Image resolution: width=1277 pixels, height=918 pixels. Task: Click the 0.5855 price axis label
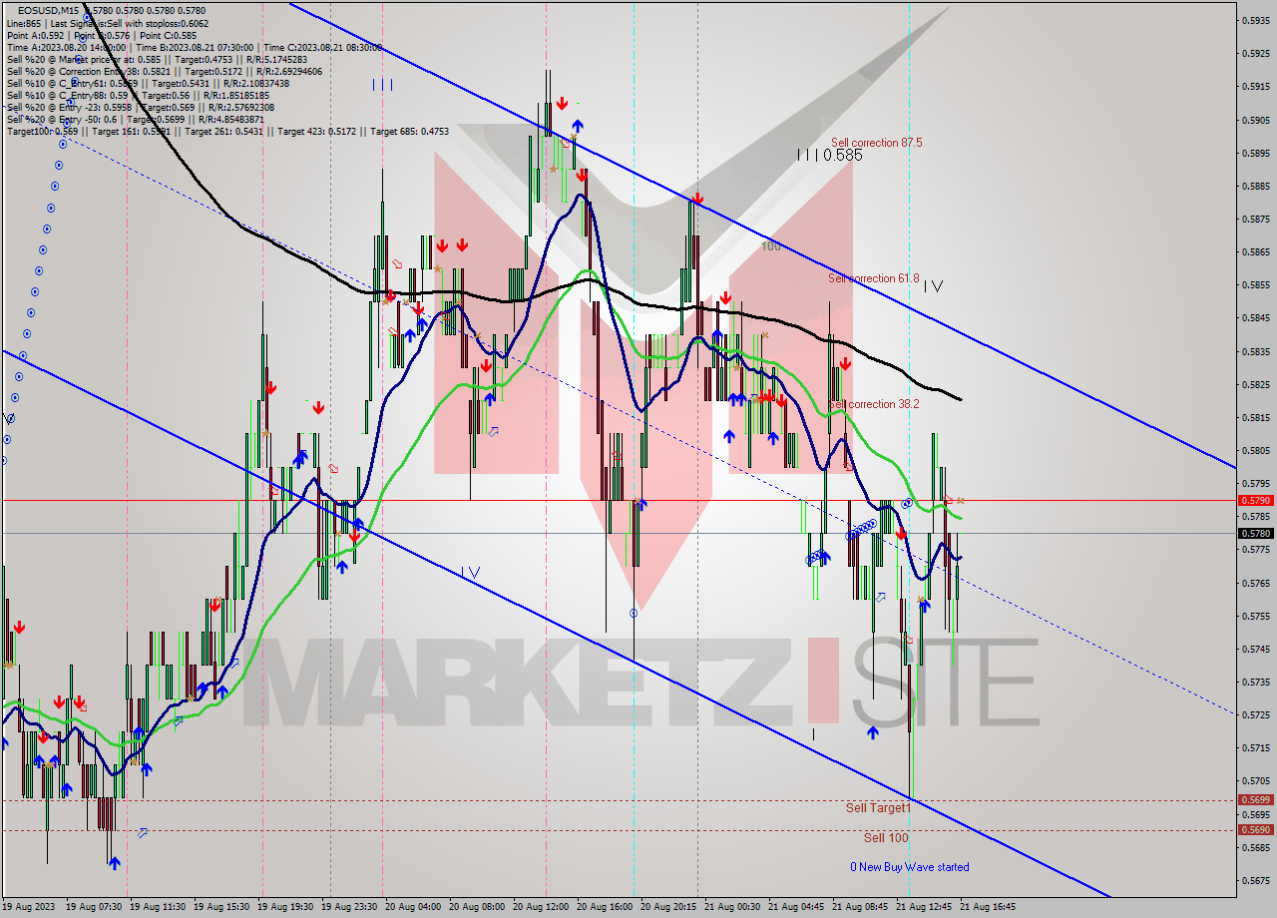coord(1254,284)
